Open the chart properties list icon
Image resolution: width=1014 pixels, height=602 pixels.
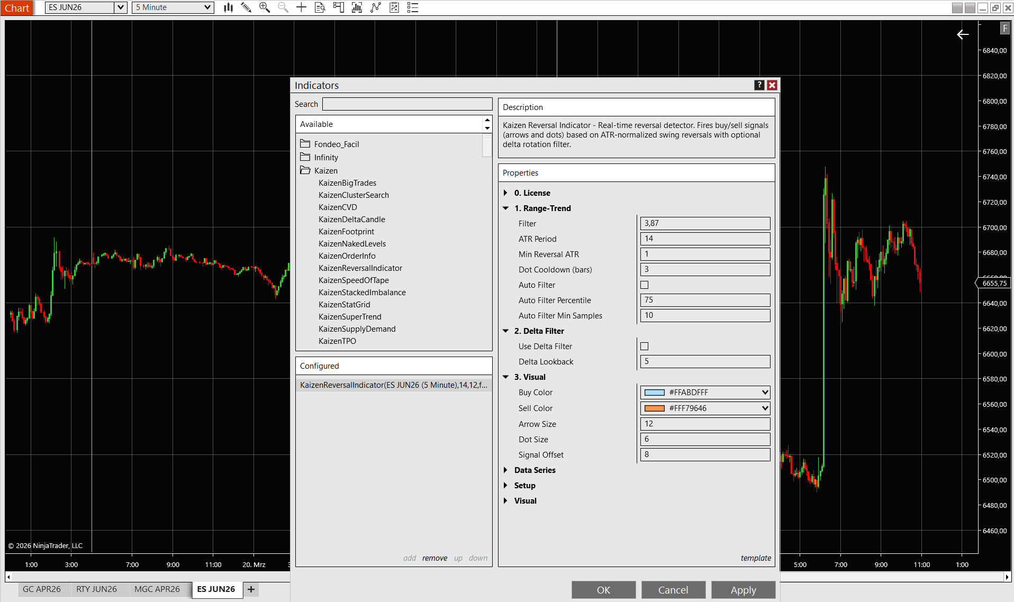click(x=413, y=7)
